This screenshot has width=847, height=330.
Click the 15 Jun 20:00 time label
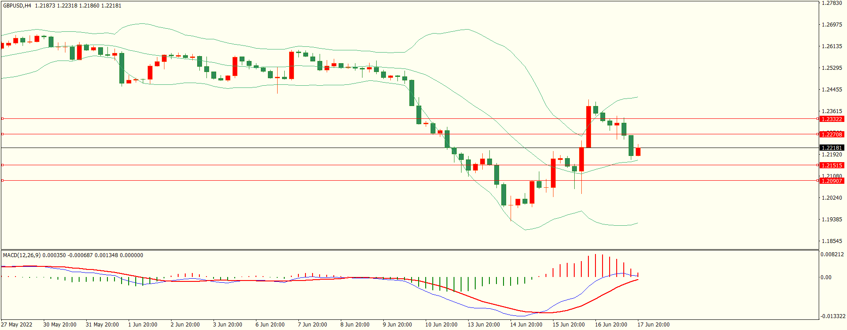tap(568, 325)
